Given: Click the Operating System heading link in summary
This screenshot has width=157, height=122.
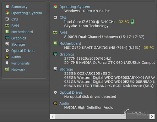Looking at the screenshot, I should [75, 7].
